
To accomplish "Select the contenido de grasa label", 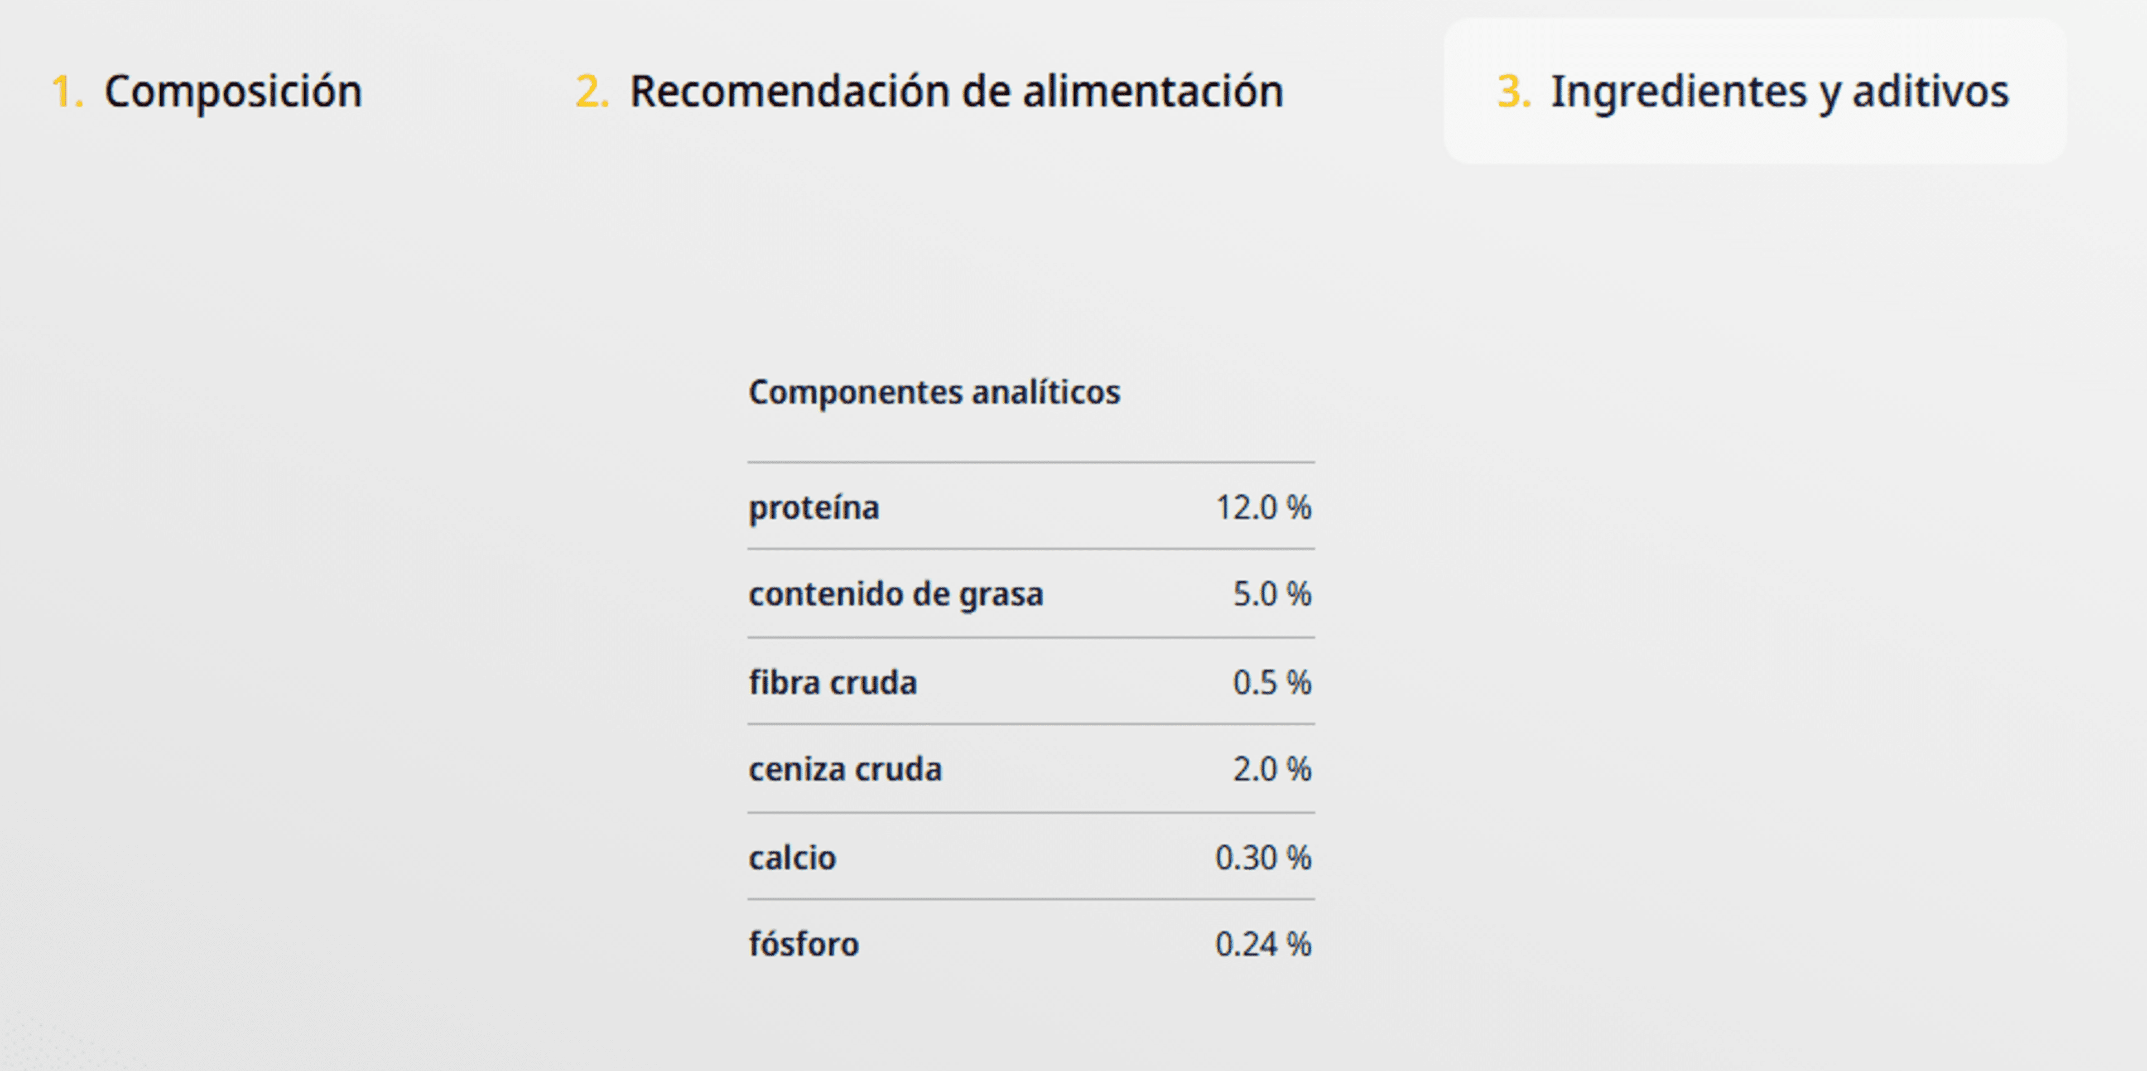I will point(896,594).
